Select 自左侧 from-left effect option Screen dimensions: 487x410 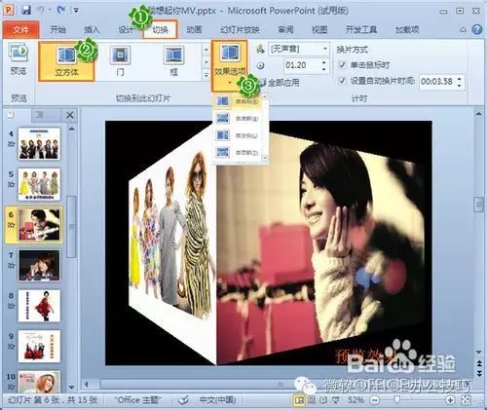click(238, 135)
